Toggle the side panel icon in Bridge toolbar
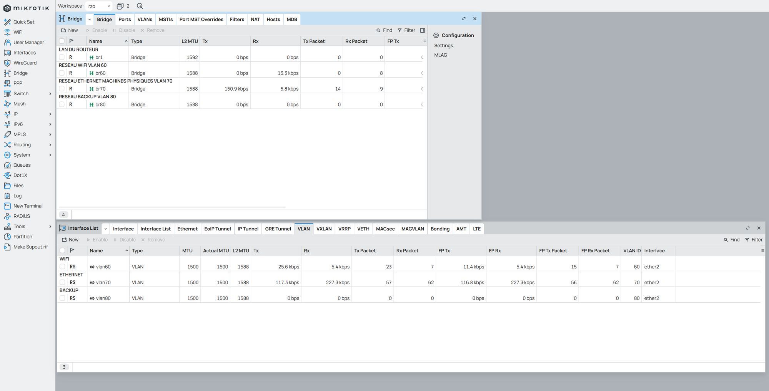Screen dimensions: 769x391 pyautogui.click(x=422, y=30)
